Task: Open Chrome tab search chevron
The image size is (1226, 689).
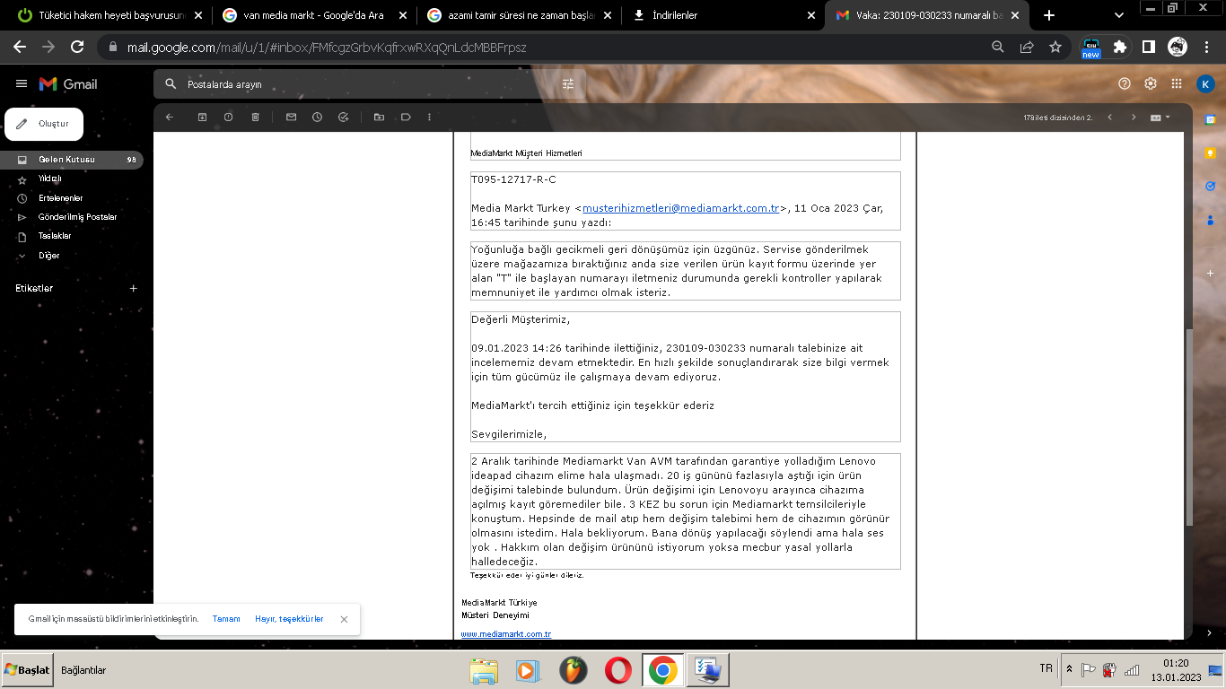Action: (1119, 15)
